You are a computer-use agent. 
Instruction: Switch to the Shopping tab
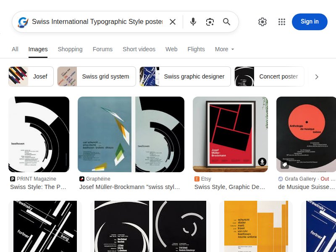coord(70,49)
